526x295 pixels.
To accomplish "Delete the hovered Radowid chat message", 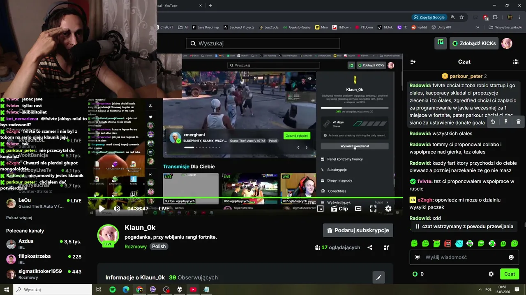I will 519,122.
